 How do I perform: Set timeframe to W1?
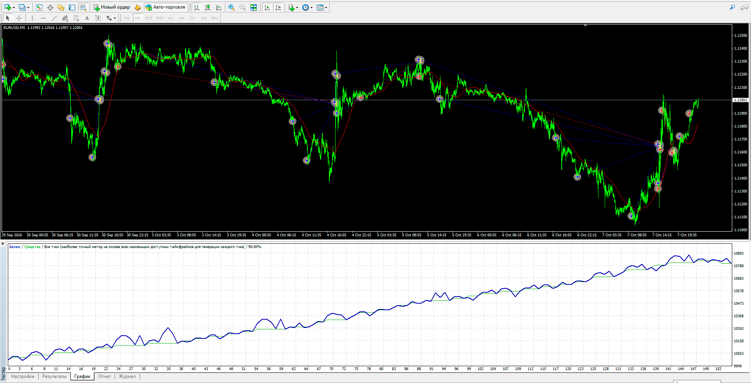(203, 18)
